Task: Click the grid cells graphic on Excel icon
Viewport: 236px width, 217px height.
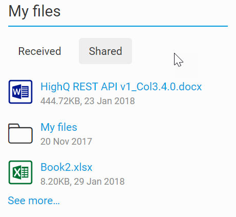Action: (25, 172)
